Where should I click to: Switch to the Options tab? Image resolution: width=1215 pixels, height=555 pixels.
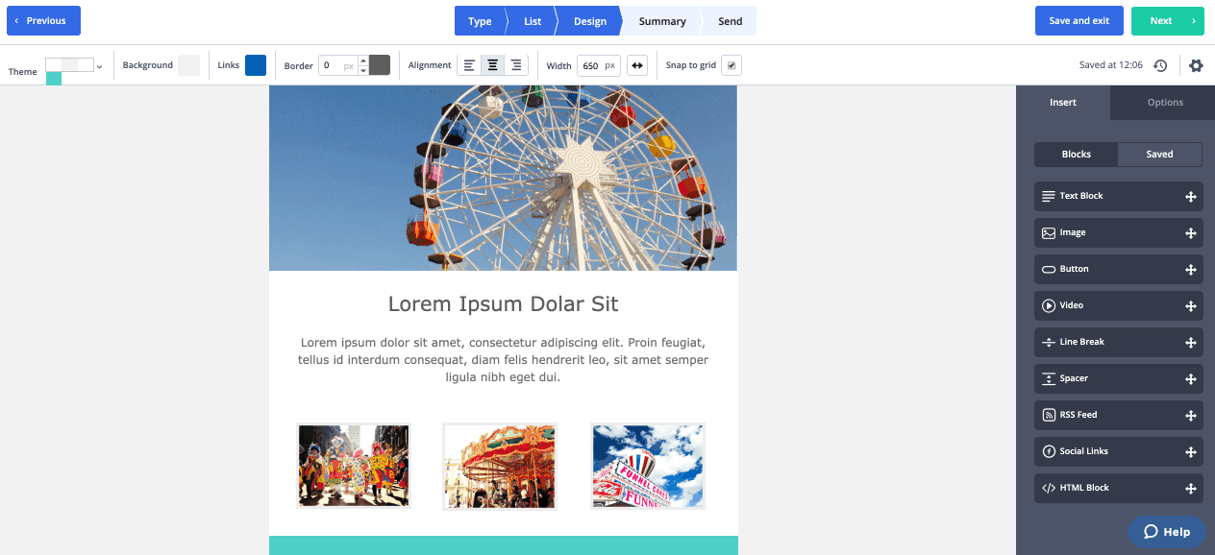[x=1164, y=103]
